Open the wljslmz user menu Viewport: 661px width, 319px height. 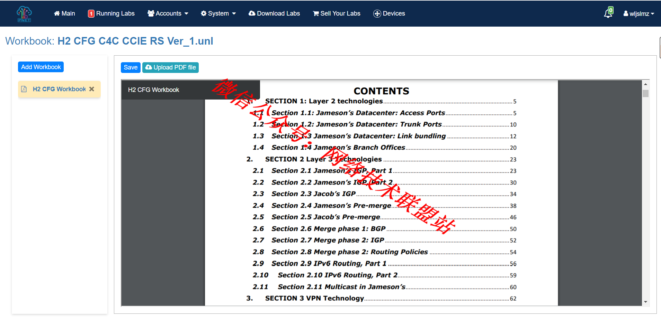click(x=639, y=14)
